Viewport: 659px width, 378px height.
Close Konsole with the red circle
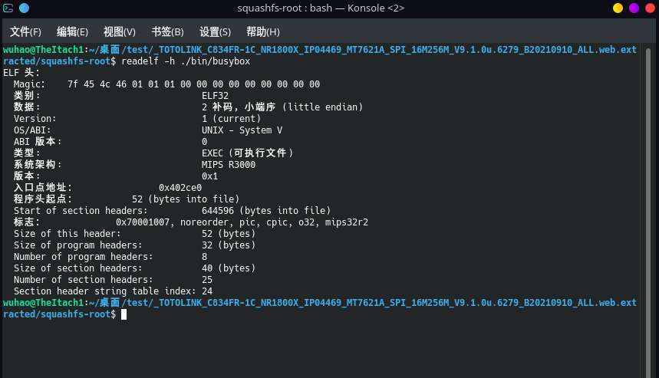(x=649, y=8)
